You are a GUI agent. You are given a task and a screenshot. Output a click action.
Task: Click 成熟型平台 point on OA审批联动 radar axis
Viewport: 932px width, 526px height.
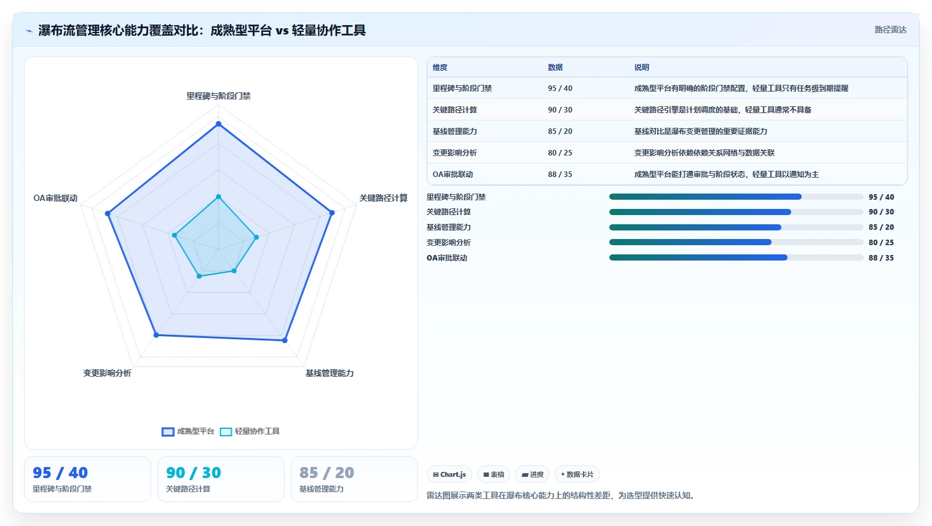click(108, 214)
